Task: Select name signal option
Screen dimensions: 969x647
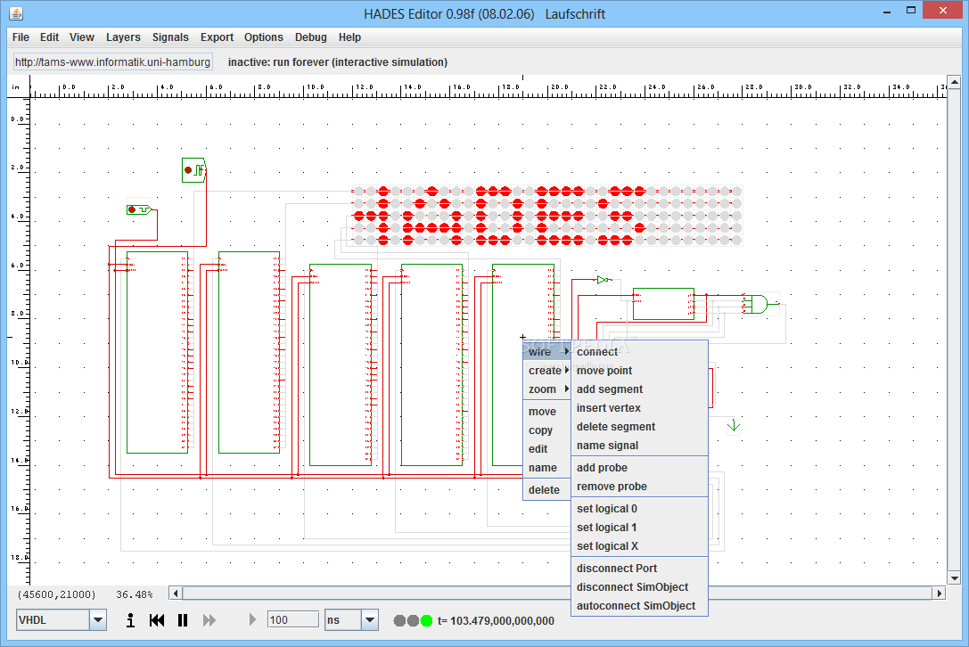Action: (x=640, y=445)
